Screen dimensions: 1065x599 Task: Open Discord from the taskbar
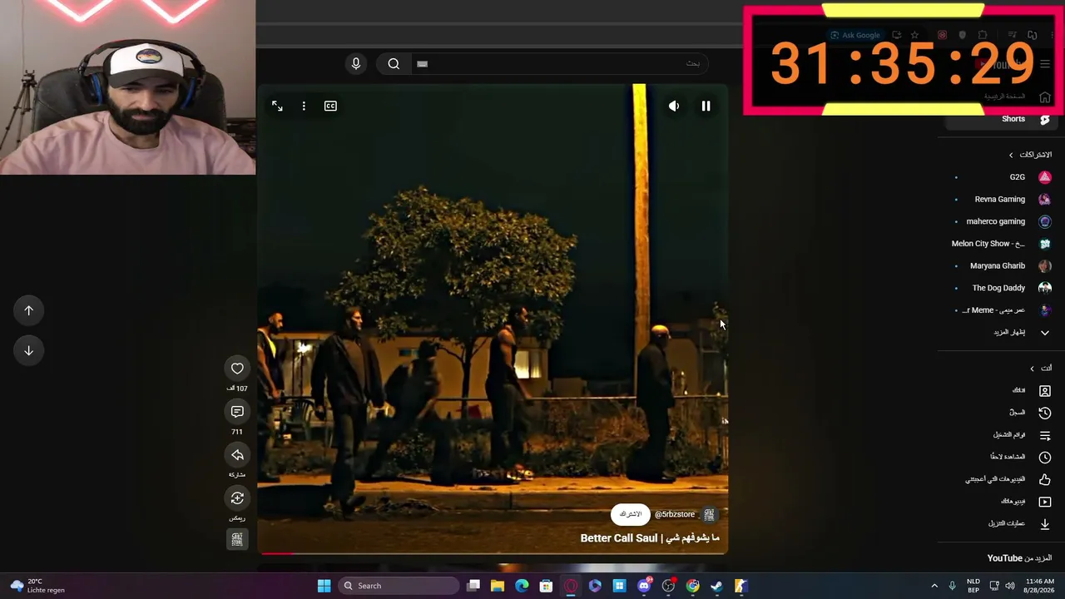(644, 586)
